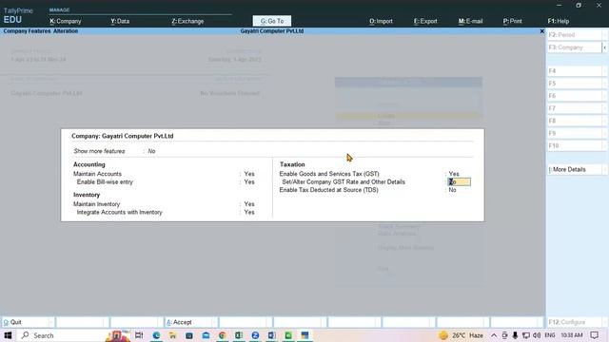This screenshot has width=609, height=342.
Task: Open the M: E-mail menu
Action: (470, 21)
